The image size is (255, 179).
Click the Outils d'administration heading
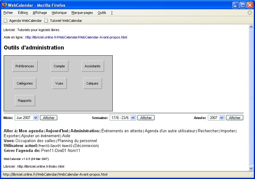34,48
